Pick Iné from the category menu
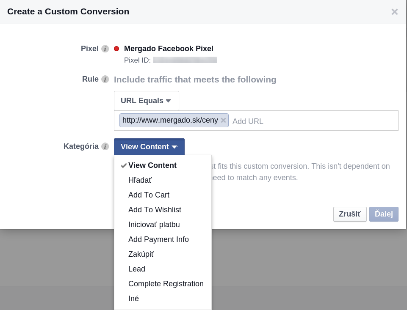Viewport: 407px width, 310px height. [x=133, y=299]
